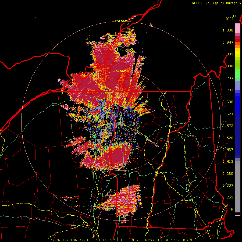This screenshot has width=242, height=242.
Task: Click the 0.573 value on the color scale
Action: pyautogui.click(x=228, y=126)
